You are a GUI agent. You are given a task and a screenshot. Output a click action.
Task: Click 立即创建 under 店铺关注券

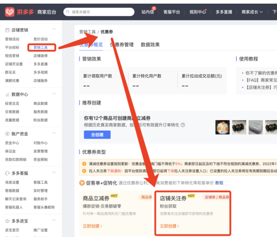[169, 226]
